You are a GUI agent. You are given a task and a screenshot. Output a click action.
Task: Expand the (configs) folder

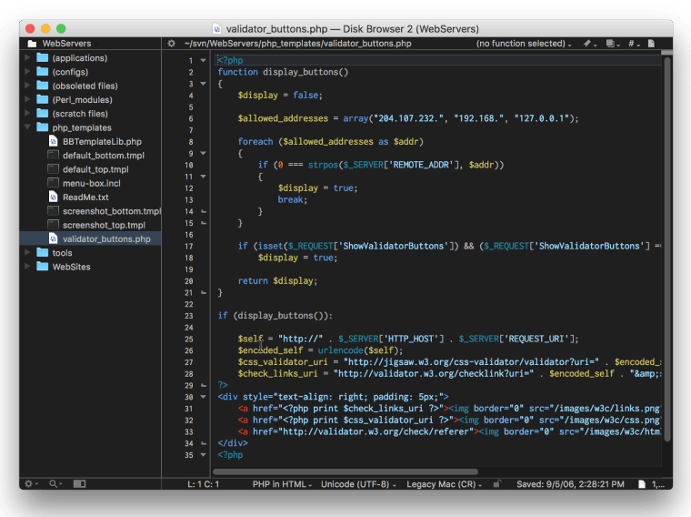(x=27, y=72)
